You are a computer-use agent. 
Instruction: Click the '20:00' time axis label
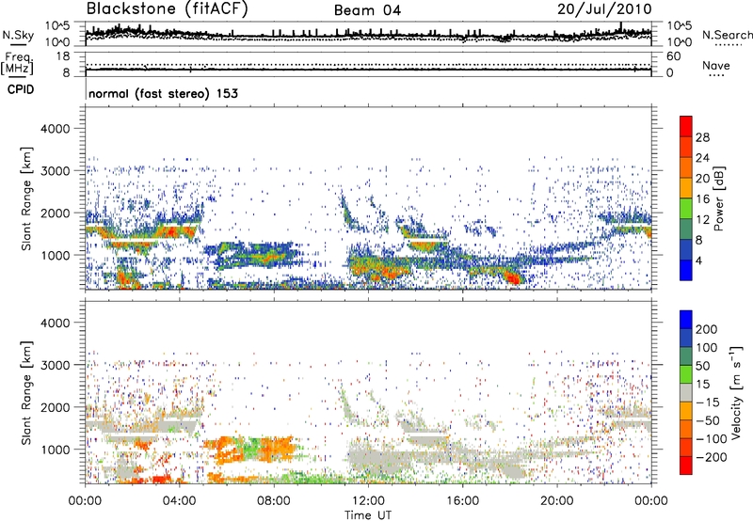557,501
